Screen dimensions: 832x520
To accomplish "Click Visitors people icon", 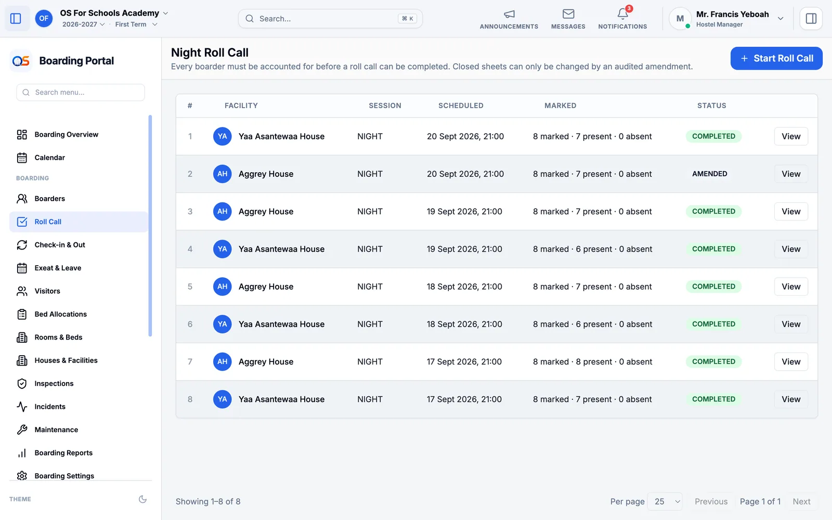I will click(x=22, y=291).
